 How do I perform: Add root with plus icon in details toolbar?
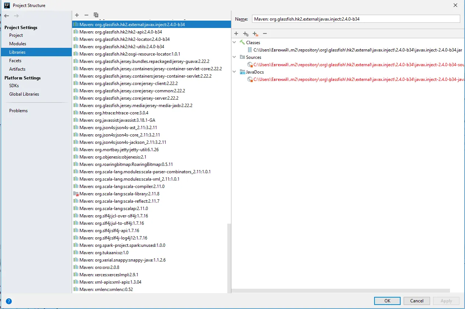pos(236,33)
